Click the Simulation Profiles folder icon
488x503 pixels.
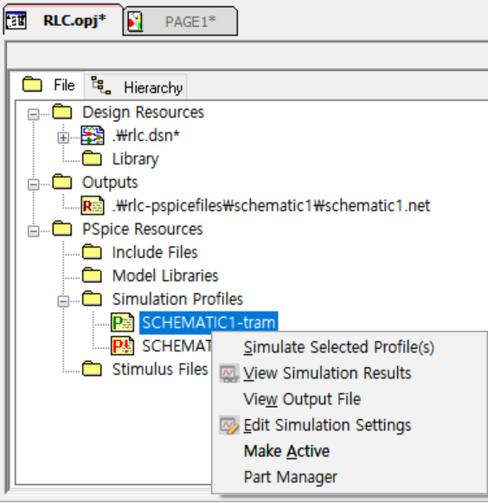click(x=92, y=299)
